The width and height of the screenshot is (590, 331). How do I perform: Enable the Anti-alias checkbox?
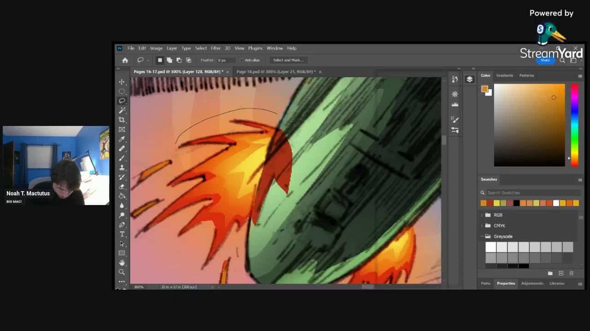click(242, 60)
